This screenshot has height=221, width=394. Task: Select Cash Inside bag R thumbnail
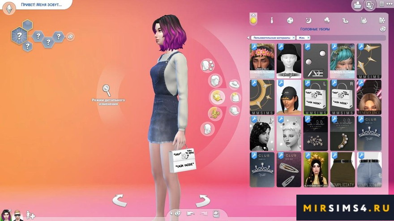point(342,97)
